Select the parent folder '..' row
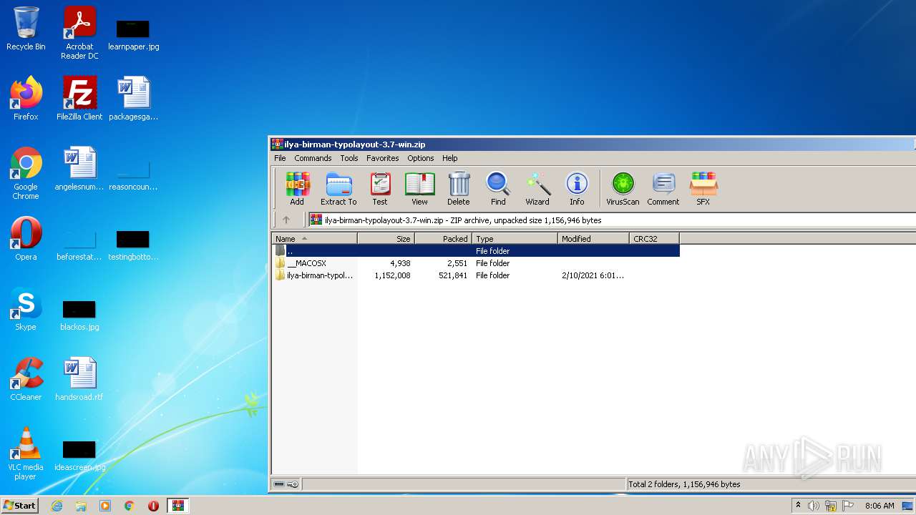Screen dimensions: 916x515 tap(476, 251)
